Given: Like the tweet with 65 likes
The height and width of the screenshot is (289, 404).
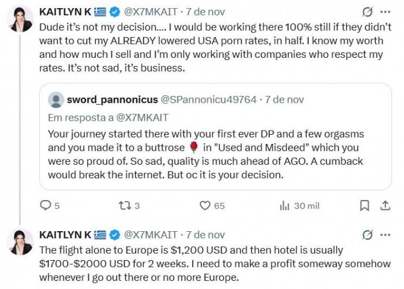Looking at the screenshot, I should click(x=205, y=205).
